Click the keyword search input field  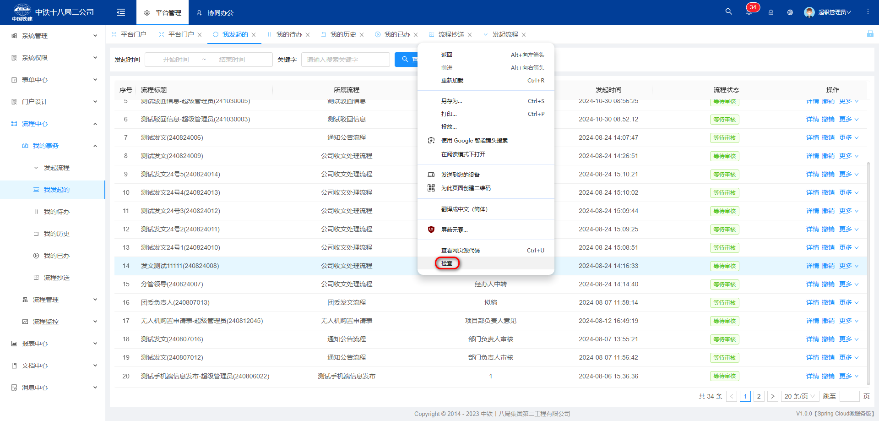(346, 60)
